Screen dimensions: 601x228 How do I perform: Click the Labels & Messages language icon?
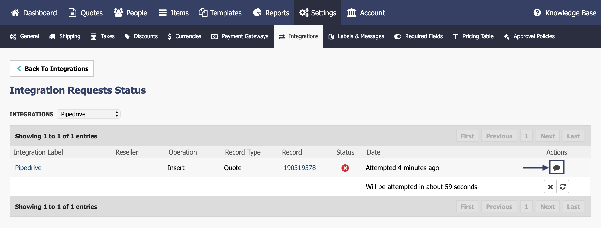point(331,37)
